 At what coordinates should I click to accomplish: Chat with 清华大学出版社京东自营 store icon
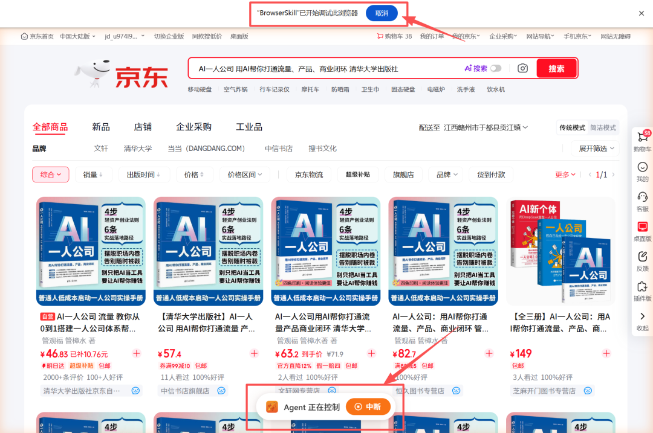tap(136, 391)
